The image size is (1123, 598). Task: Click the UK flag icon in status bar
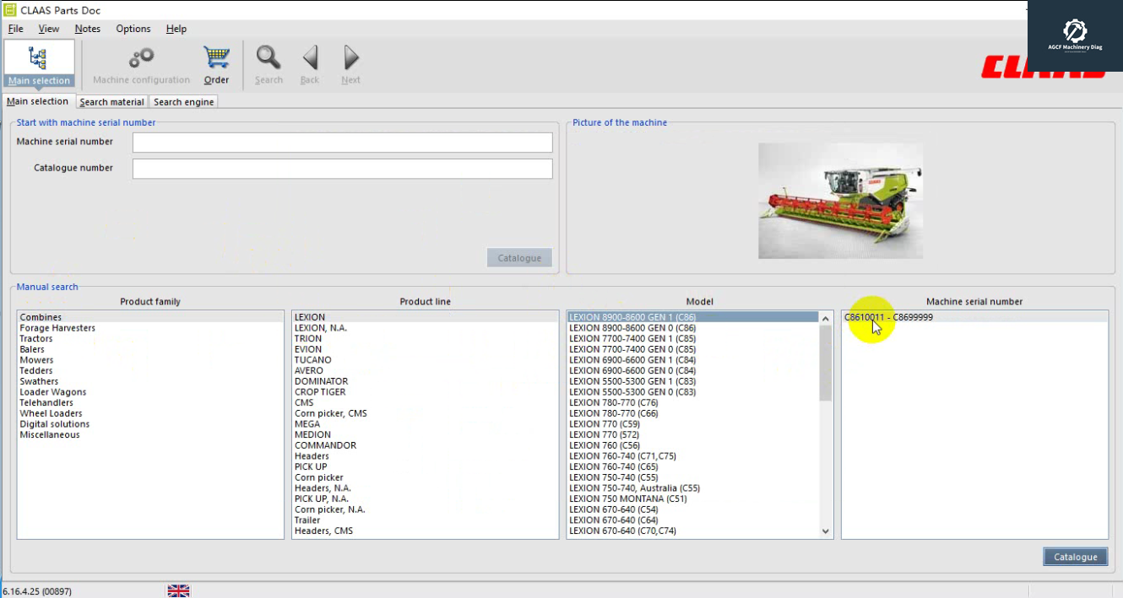coord(178,590)
